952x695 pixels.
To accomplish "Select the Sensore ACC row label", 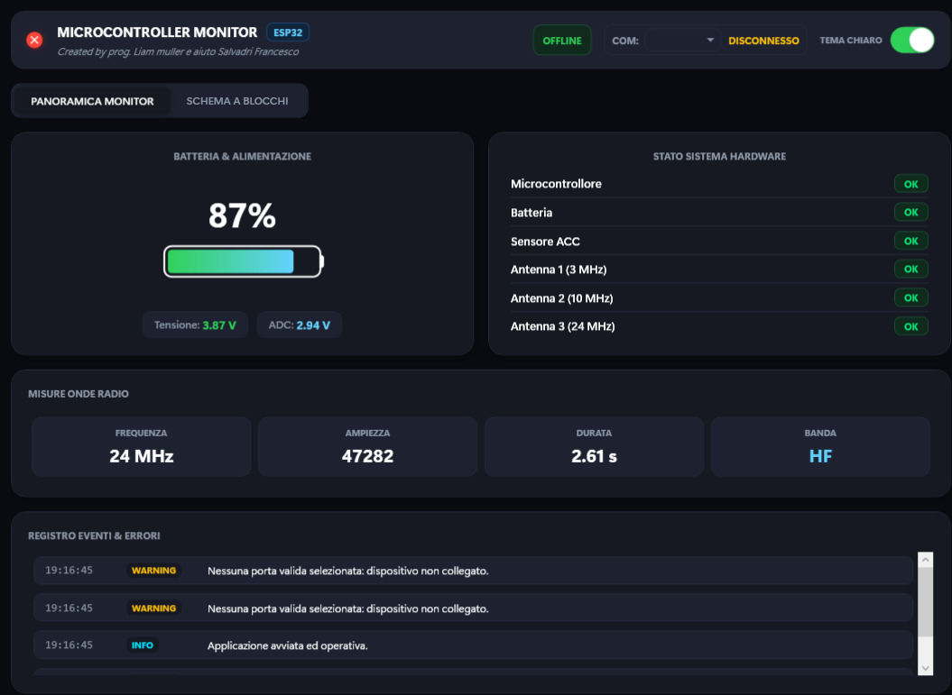I will 545,242.
